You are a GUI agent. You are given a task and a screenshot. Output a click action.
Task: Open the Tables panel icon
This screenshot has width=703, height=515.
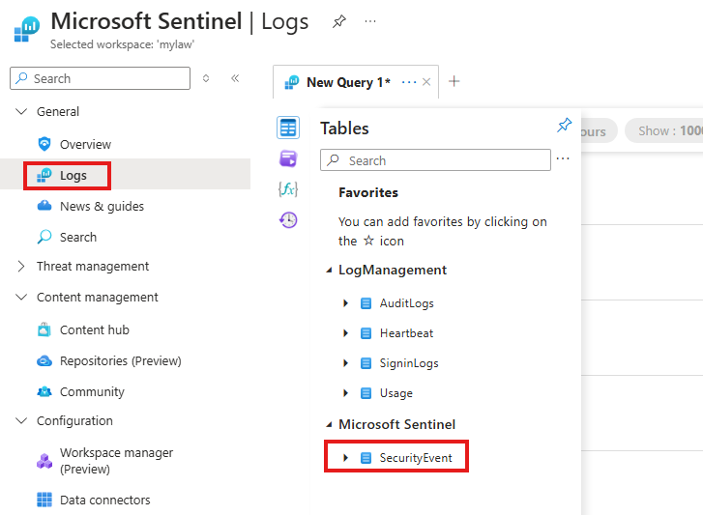pos(288,128)
